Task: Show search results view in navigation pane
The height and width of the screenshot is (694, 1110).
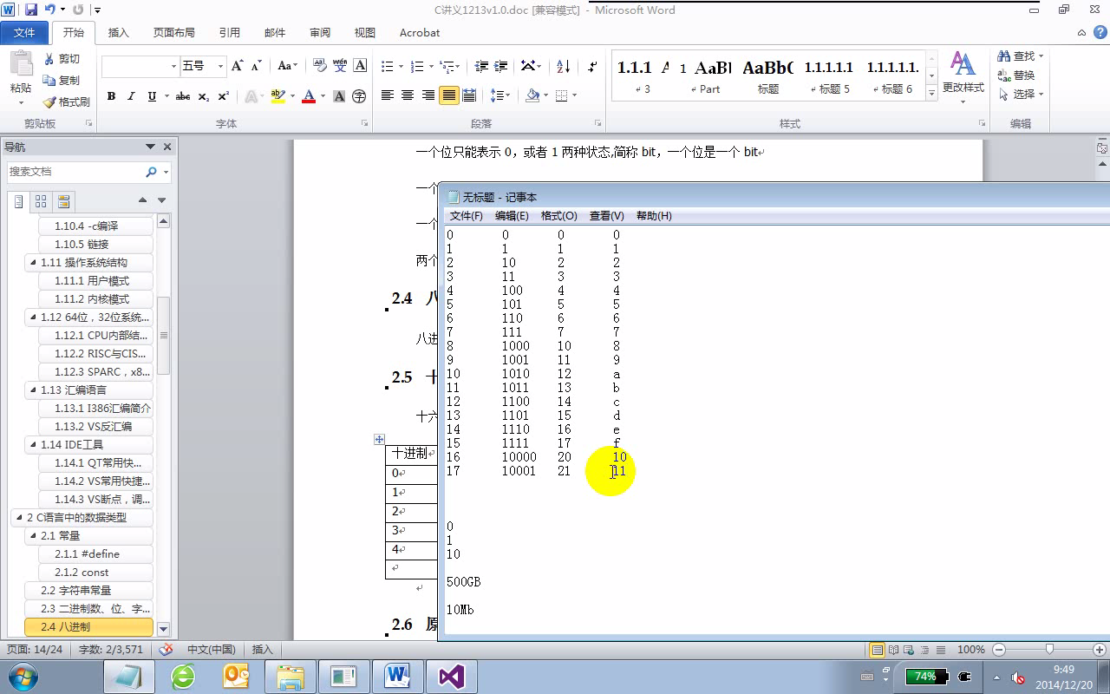Action: click(63, 202)
